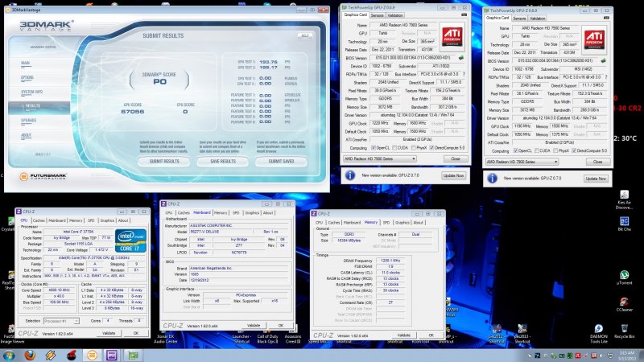Click the BIOS save chip icon in GPU-Z 0.6.8
Viewport: 644px width, 362px height.
click(x=461, y=58)
